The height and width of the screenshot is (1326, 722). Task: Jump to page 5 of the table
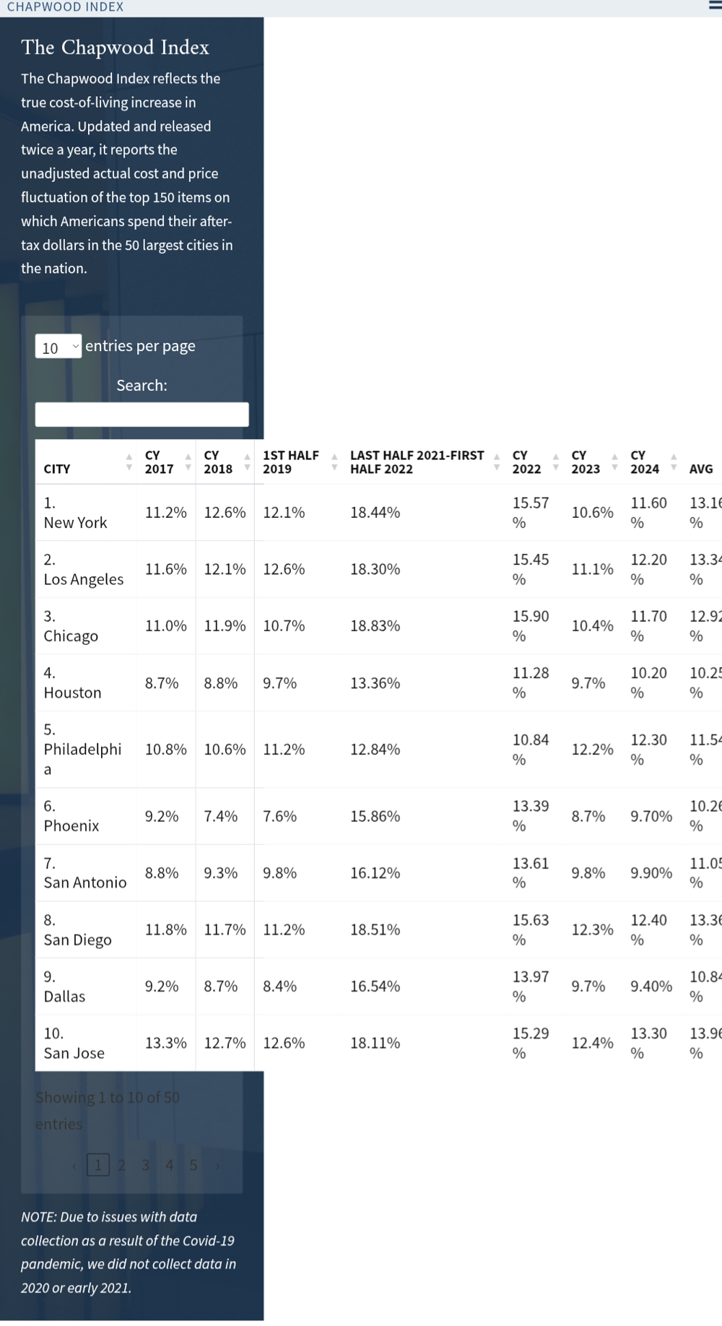coord(193,1165)
